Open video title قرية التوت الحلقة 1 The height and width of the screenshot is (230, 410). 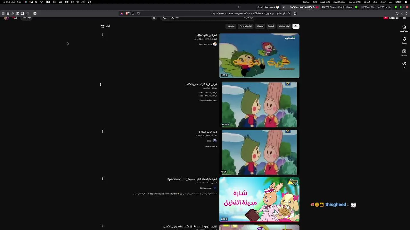(x=208, y=132)
